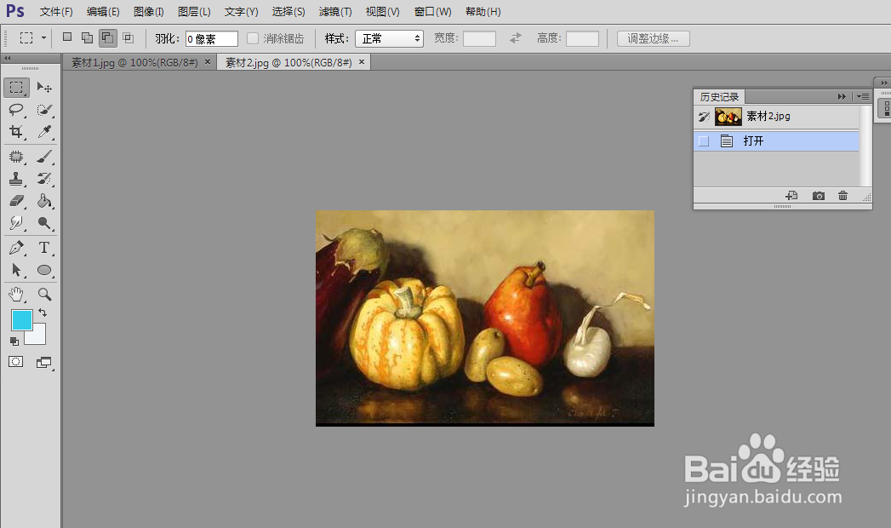Select the Hand tool

tap(16, 295)
